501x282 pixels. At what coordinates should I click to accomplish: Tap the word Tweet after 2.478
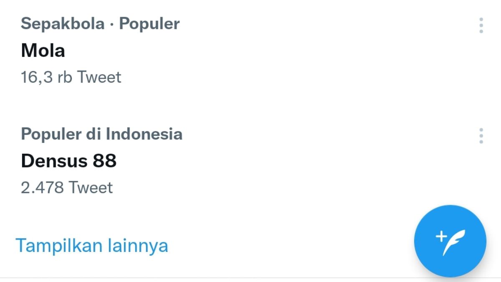(x=91, y=188)
